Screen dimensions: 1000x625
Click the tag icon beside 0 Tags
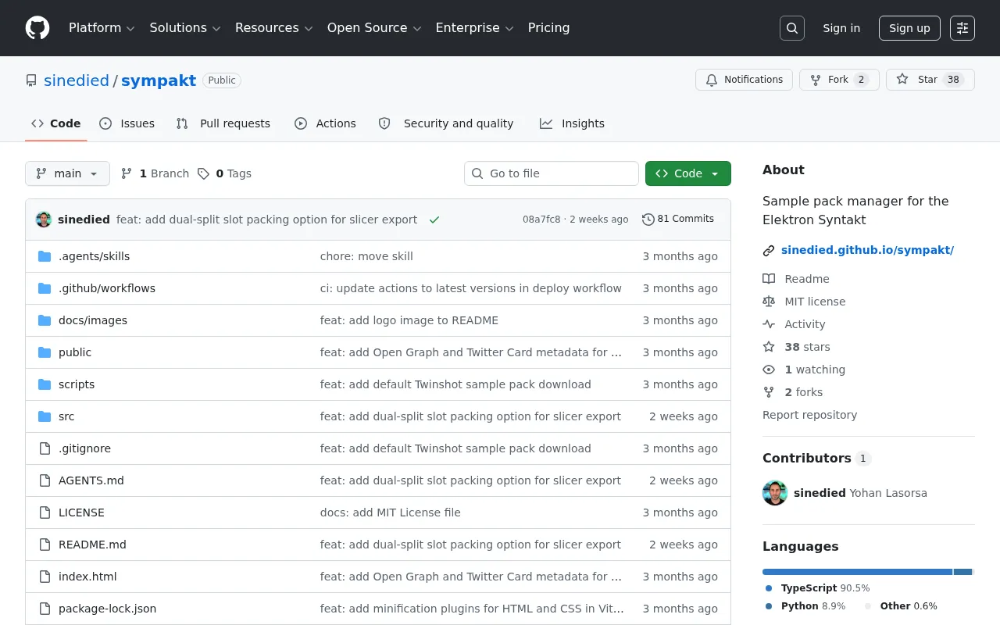click(x=203, y=173)
